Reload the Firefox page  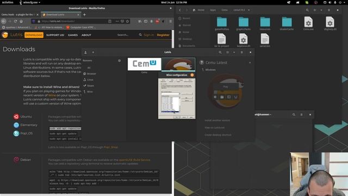(15, 21)
